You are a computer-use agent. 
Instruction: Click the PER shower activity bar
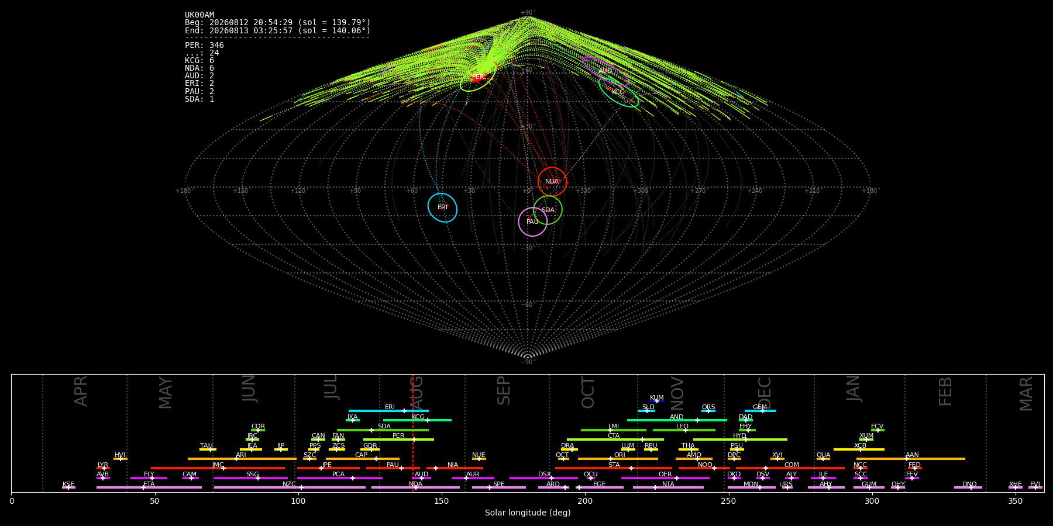point(398,440)
